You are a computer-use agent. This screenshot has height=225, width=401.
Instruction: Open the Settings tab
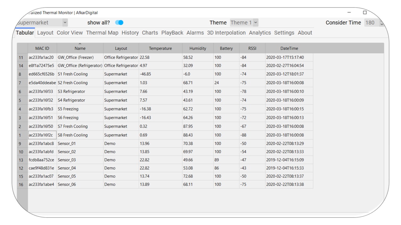284,33
